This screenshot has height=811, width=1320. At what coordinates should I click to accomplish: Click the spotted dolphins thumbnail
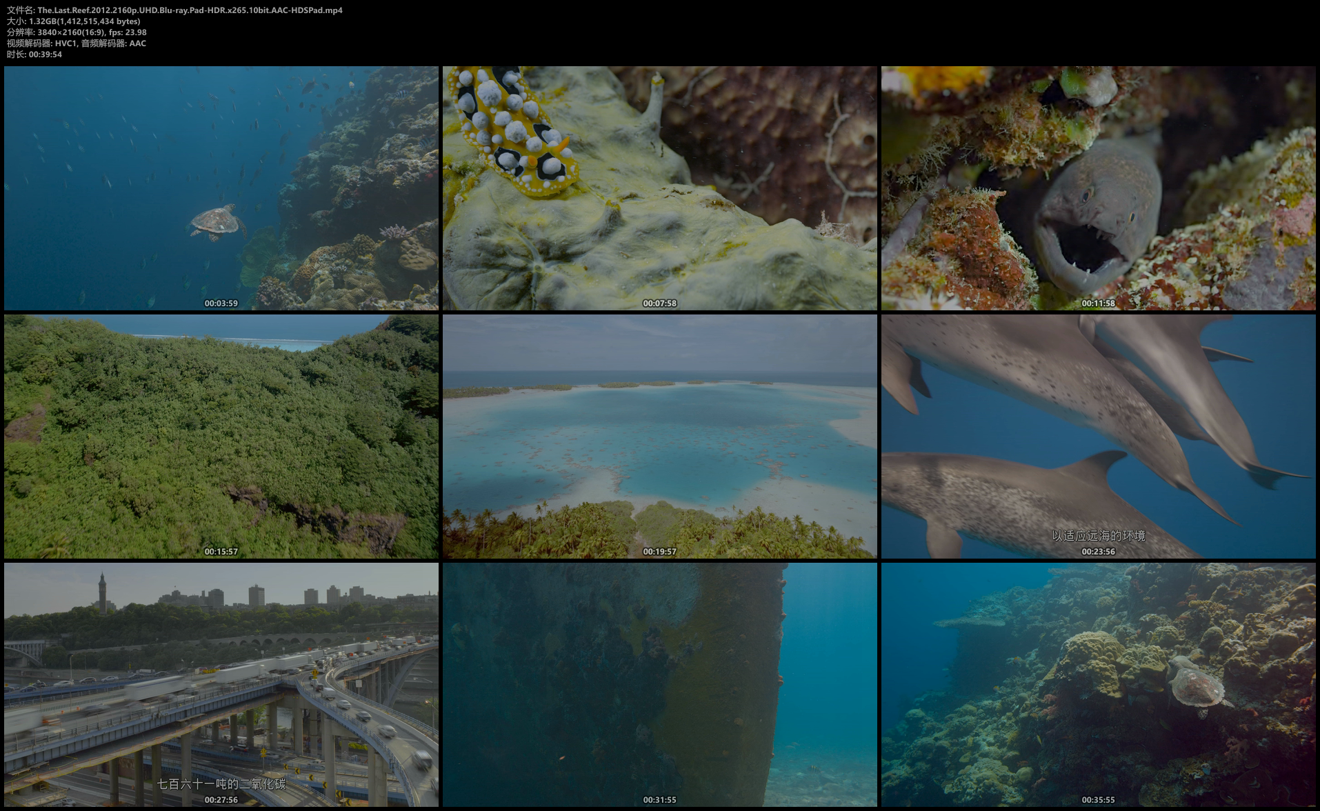(1098, 436)
